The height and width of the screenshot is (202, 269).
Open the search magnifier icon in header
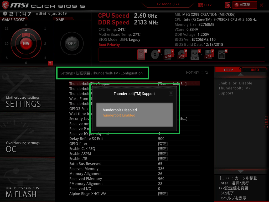pos(228,5)
